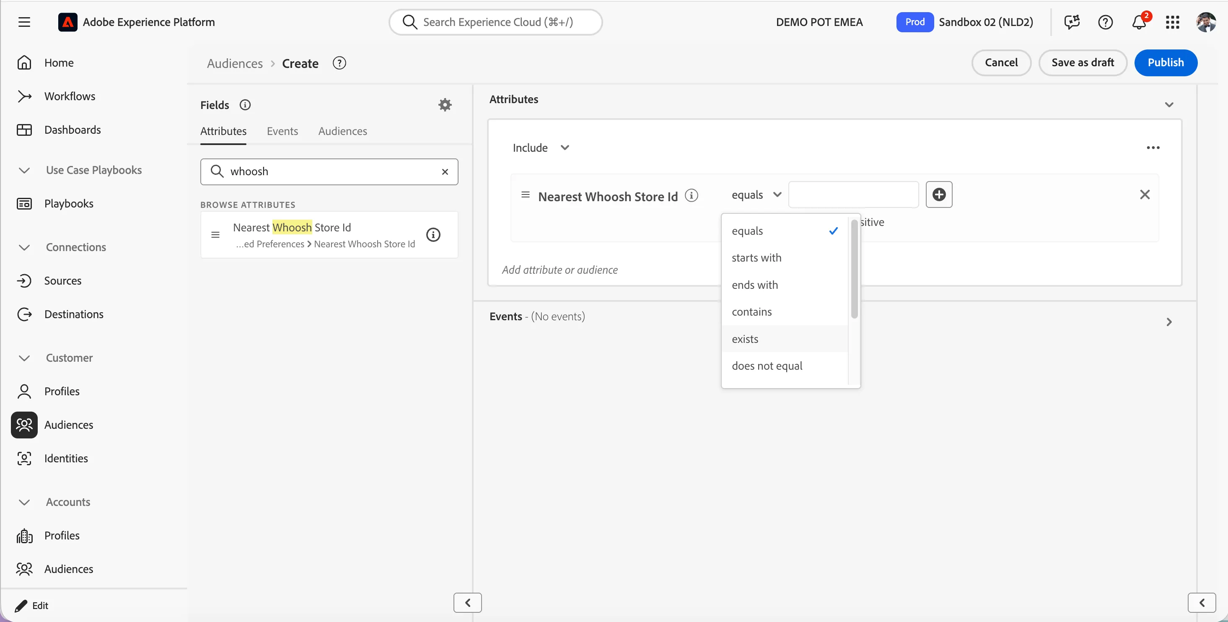This screenshot has height=622, width=1228.
Task: Open the help icon in top bar
Action: tap(1105, 22)
